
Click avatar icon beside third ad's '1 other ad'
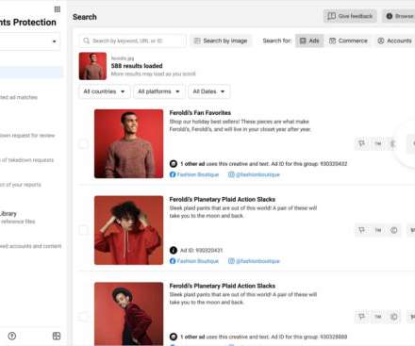(174, 337)
